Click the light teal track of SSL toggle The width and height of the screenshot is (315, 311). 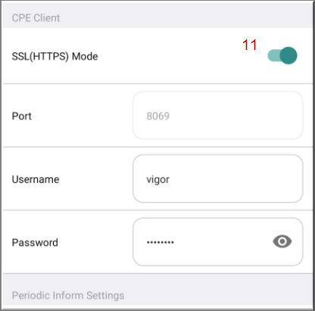pos(273,55)
